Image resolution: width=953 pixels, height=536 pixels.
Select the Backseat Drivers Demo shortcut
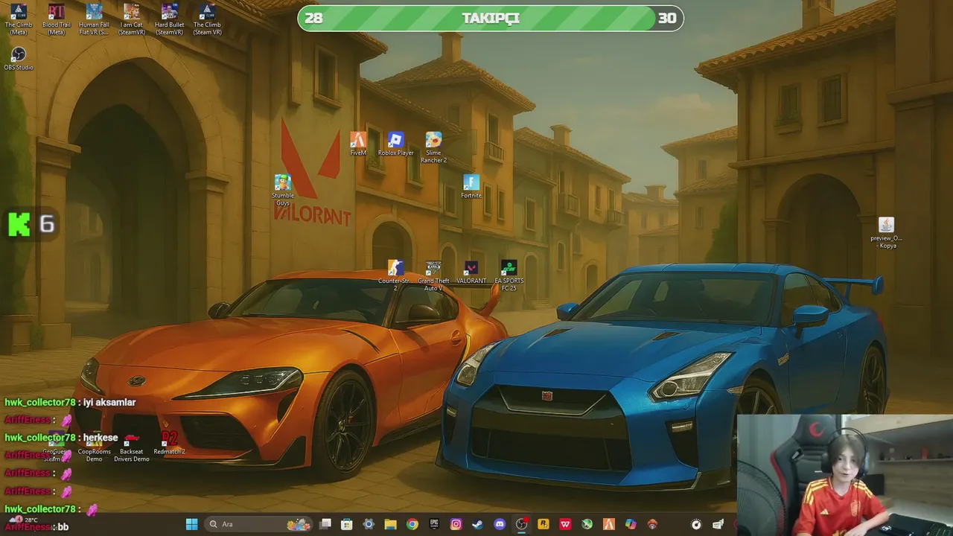(132, 448)
